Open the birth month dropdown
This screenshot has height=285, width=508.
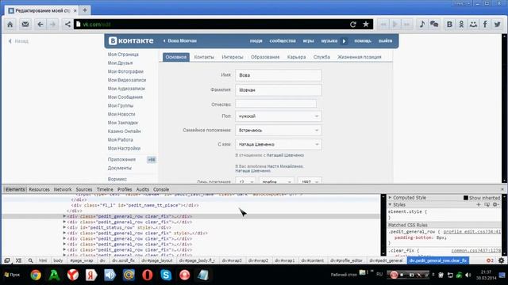[x=276, y=181]
